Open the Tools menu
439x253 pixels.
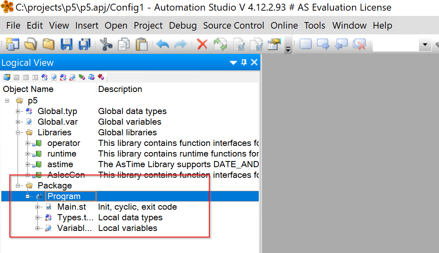tap(315, 25)
